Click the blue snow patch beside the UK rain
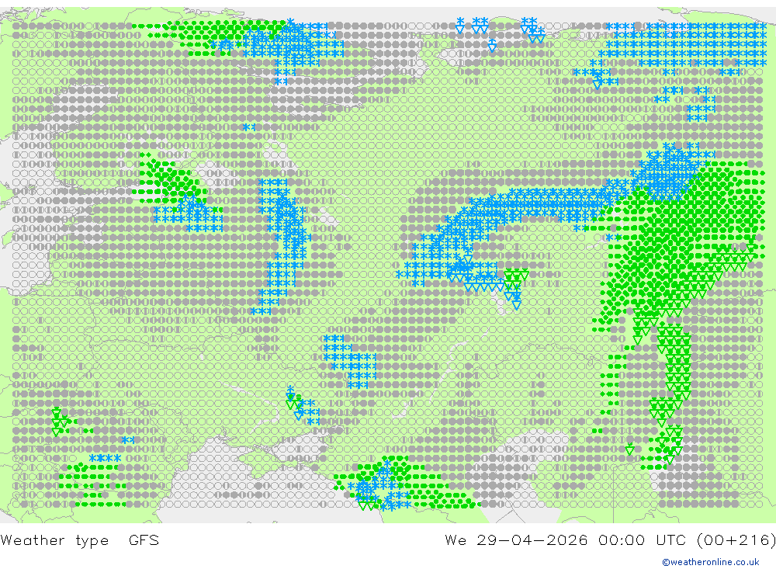 [x=189, y=213]
